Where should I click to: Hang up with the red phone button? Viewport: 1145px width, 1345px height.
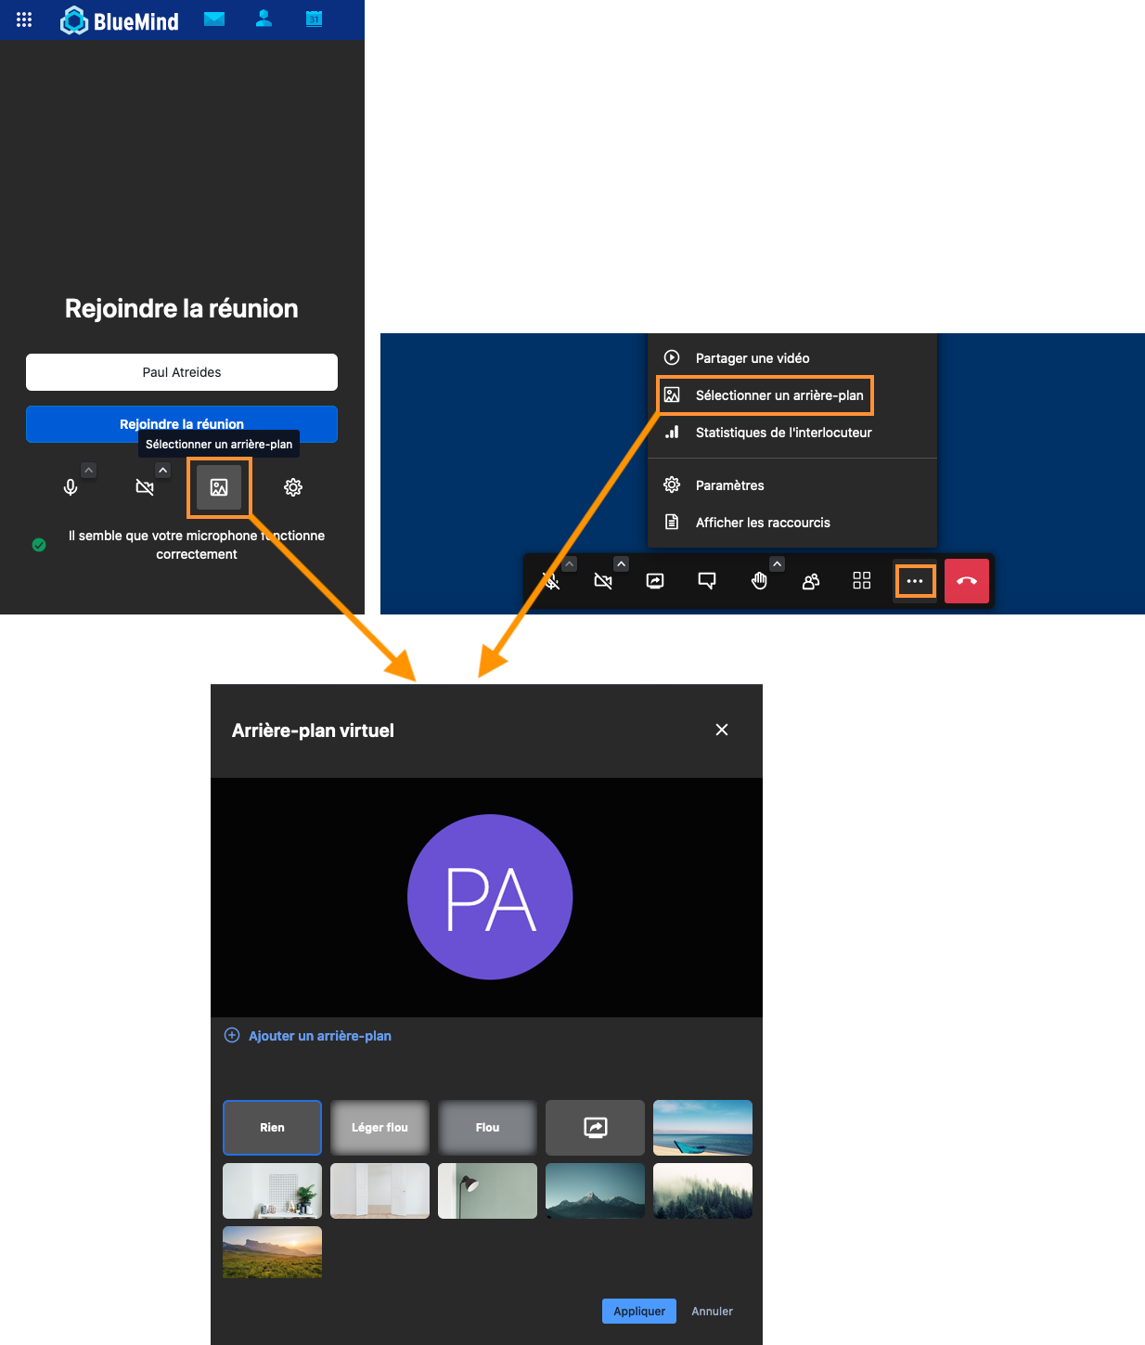967,581
